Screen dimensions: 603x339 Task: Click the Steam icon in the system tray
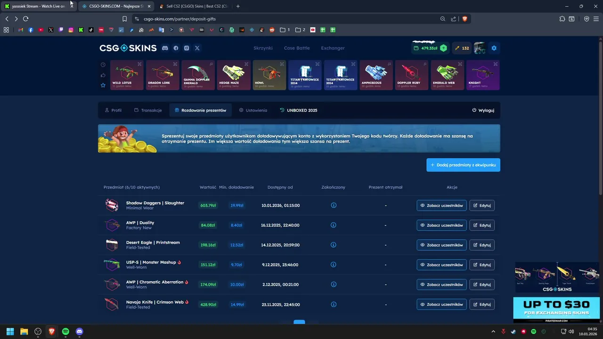click(513, 331)
